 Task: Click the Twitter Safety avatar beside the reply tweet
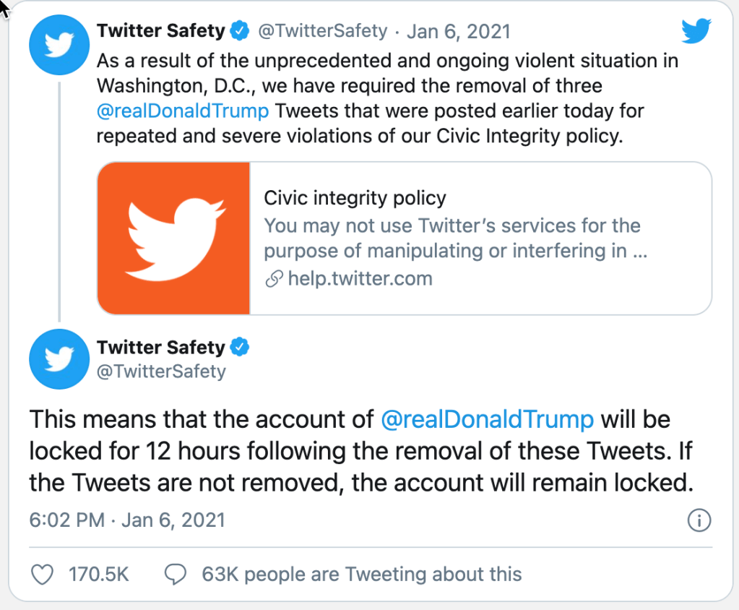[x=59, y=359]
